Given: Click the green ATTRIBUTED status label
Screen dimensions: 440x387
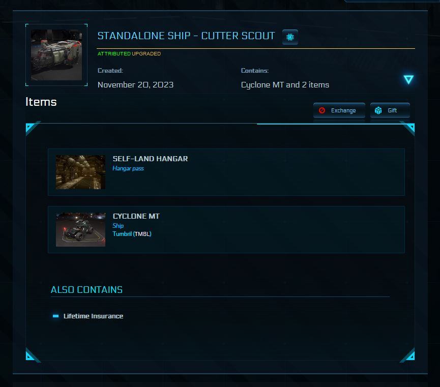Looking at the screenshot, I should click(x=114, y=54).
